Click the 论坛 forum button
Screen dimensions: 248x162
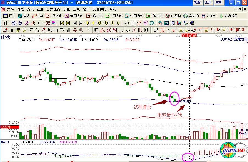208,2
